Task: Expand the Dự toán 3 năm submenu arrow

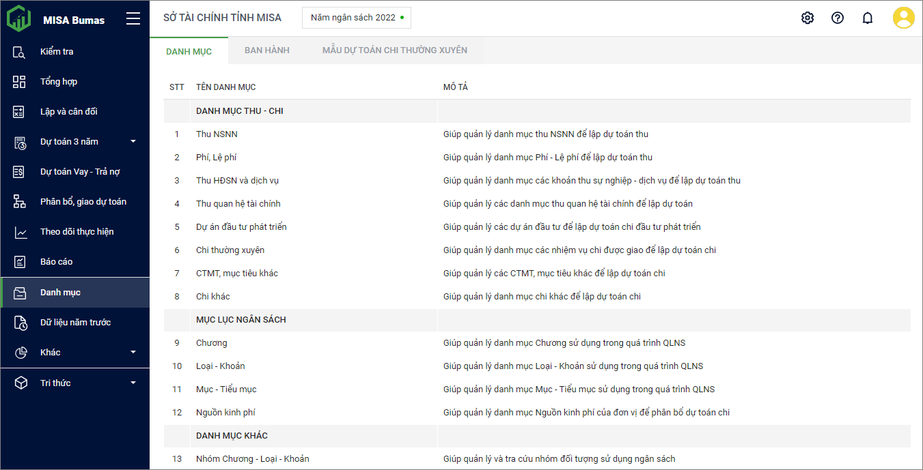Action: (133, 142)
